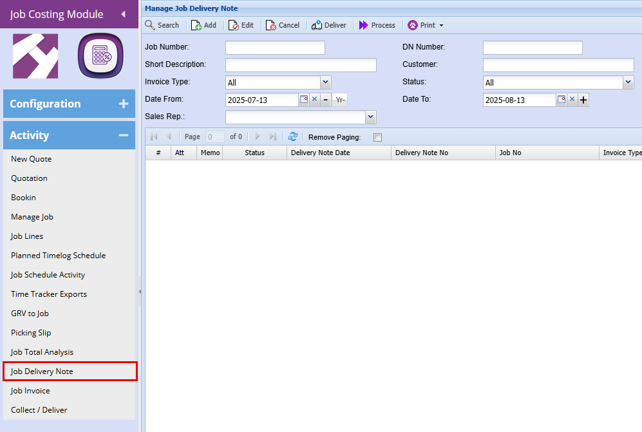Focus the Job Number input field

click(275, 48)
